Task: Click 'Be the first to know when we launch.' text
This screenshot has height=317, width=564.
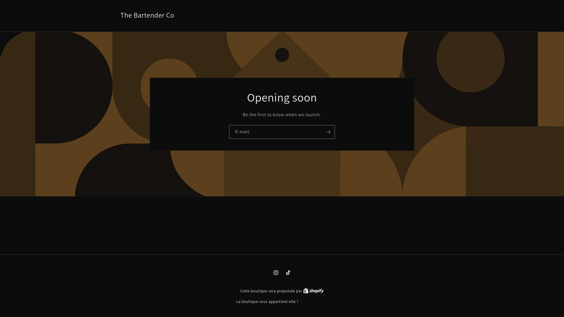Action: click(x=282, y=115)
